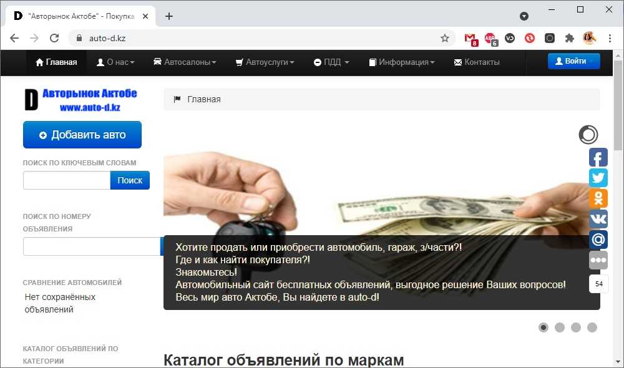Open the Контакты menu item
624x368 pixels.
477,62
